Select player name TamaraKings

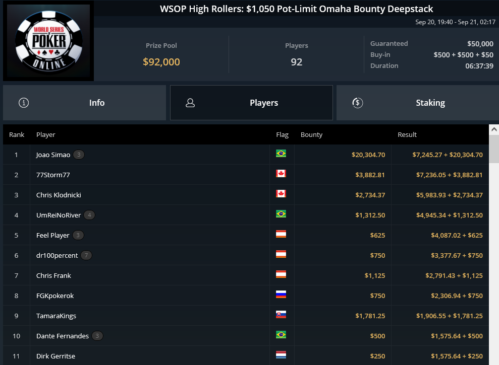(57, 316)
